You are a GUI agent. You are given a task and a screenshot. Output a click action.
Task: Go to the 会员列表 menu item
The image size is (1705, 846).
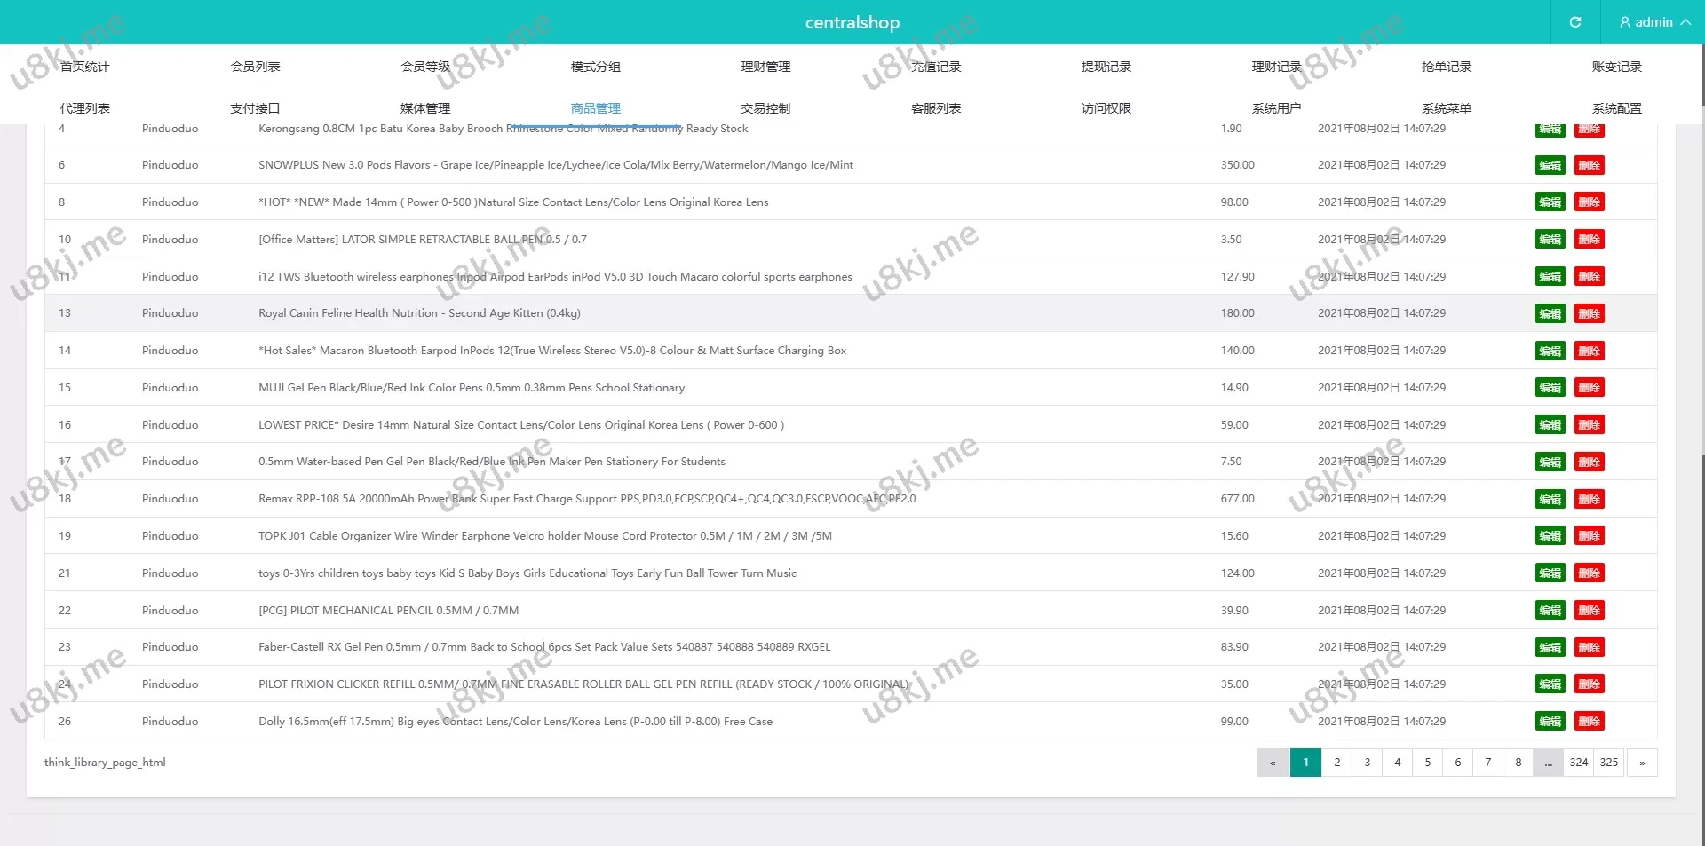pyautogui.click(x=255, y=67)
